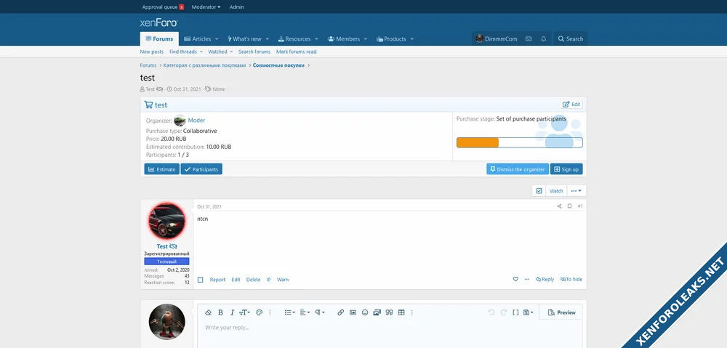Viewport: 727px width, 348px height.
Task: Open the What's new tab
Action: point(247,39)
